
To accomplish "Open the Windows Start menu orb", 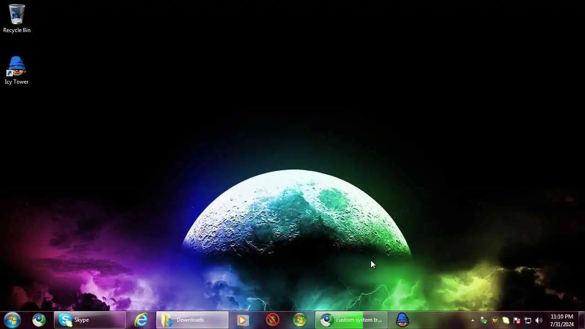I will [11, 320].
